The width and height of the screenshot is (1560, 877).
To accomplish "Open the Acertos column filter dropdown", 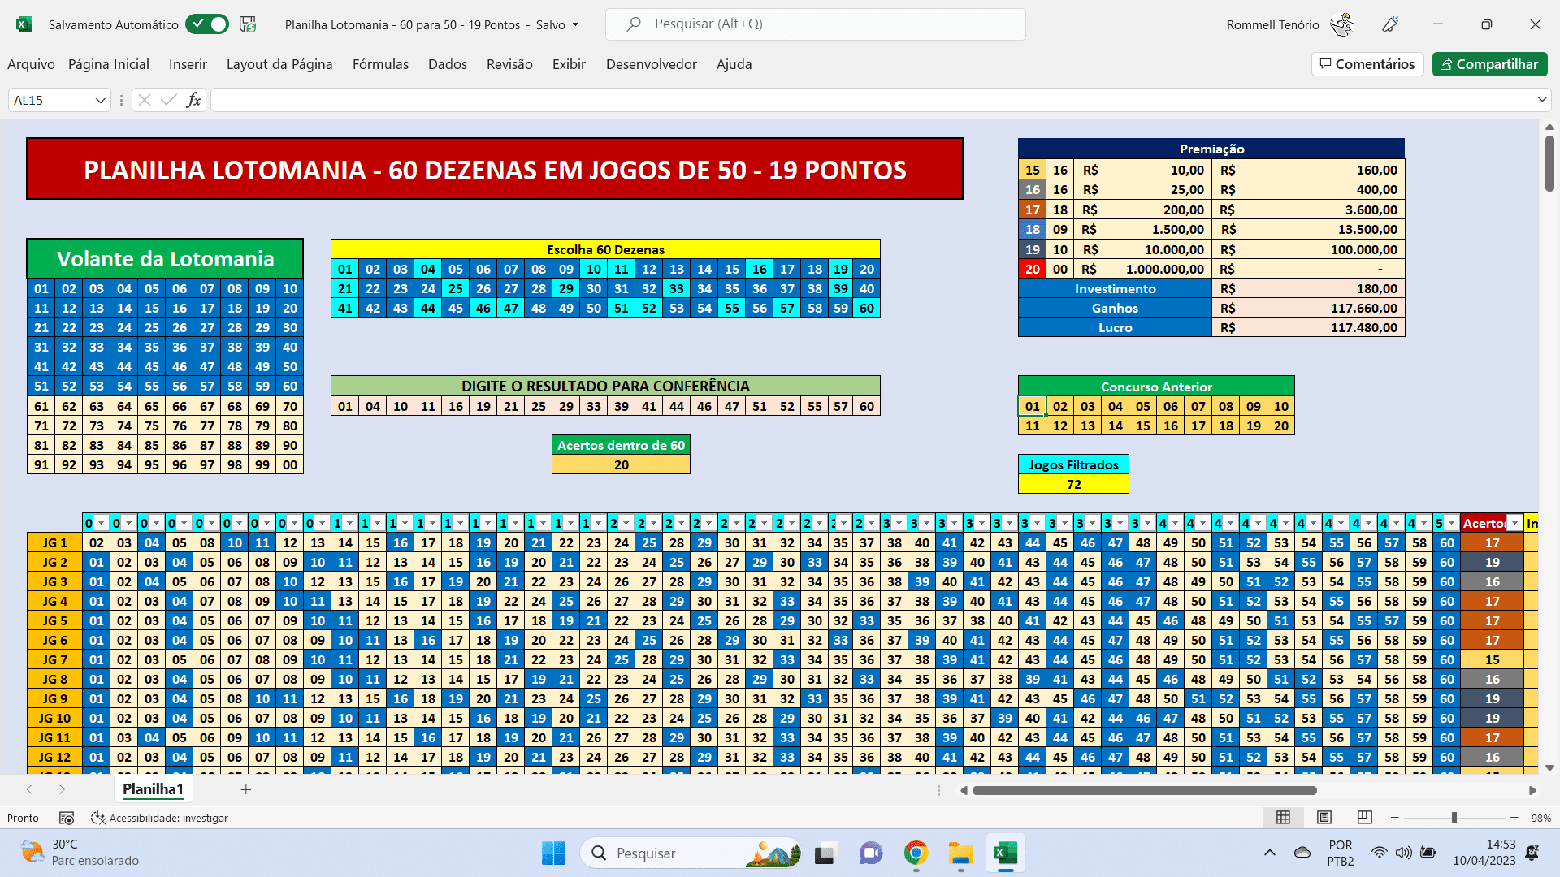I will point(1514,523).
